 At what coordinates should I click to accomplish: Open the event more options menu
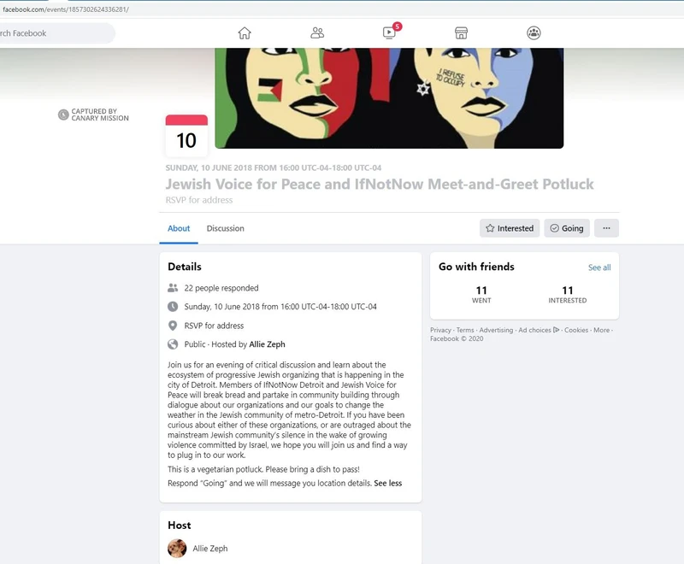606,228
